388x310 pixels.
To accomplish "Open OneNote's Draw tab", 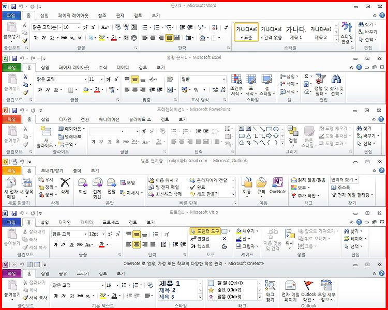I will pos(83,273).
